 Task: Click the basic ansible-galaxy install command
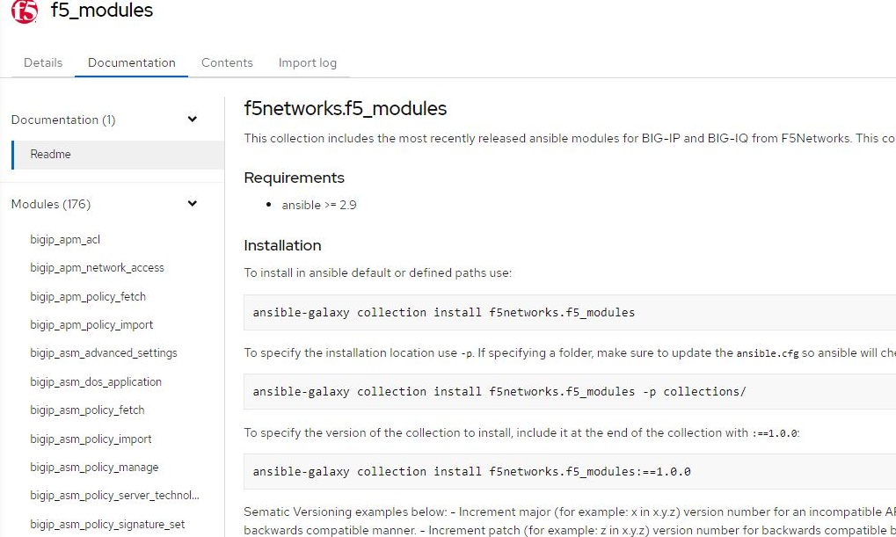pyautogui.click(x=443, y=312)
